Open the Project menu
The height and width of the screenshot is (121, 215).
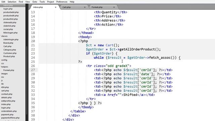coord(50,2)
